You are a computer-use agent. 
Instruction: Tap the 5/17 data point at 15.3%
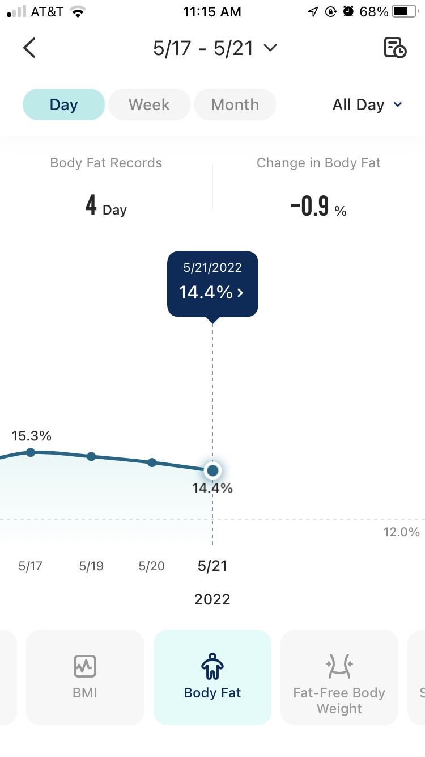tap(31, 452)
